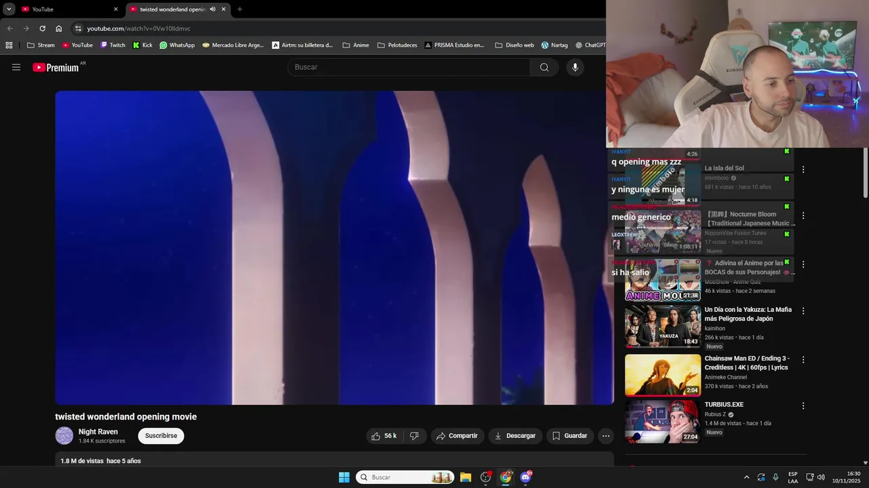Open more actions under the video

pos(606,436)
